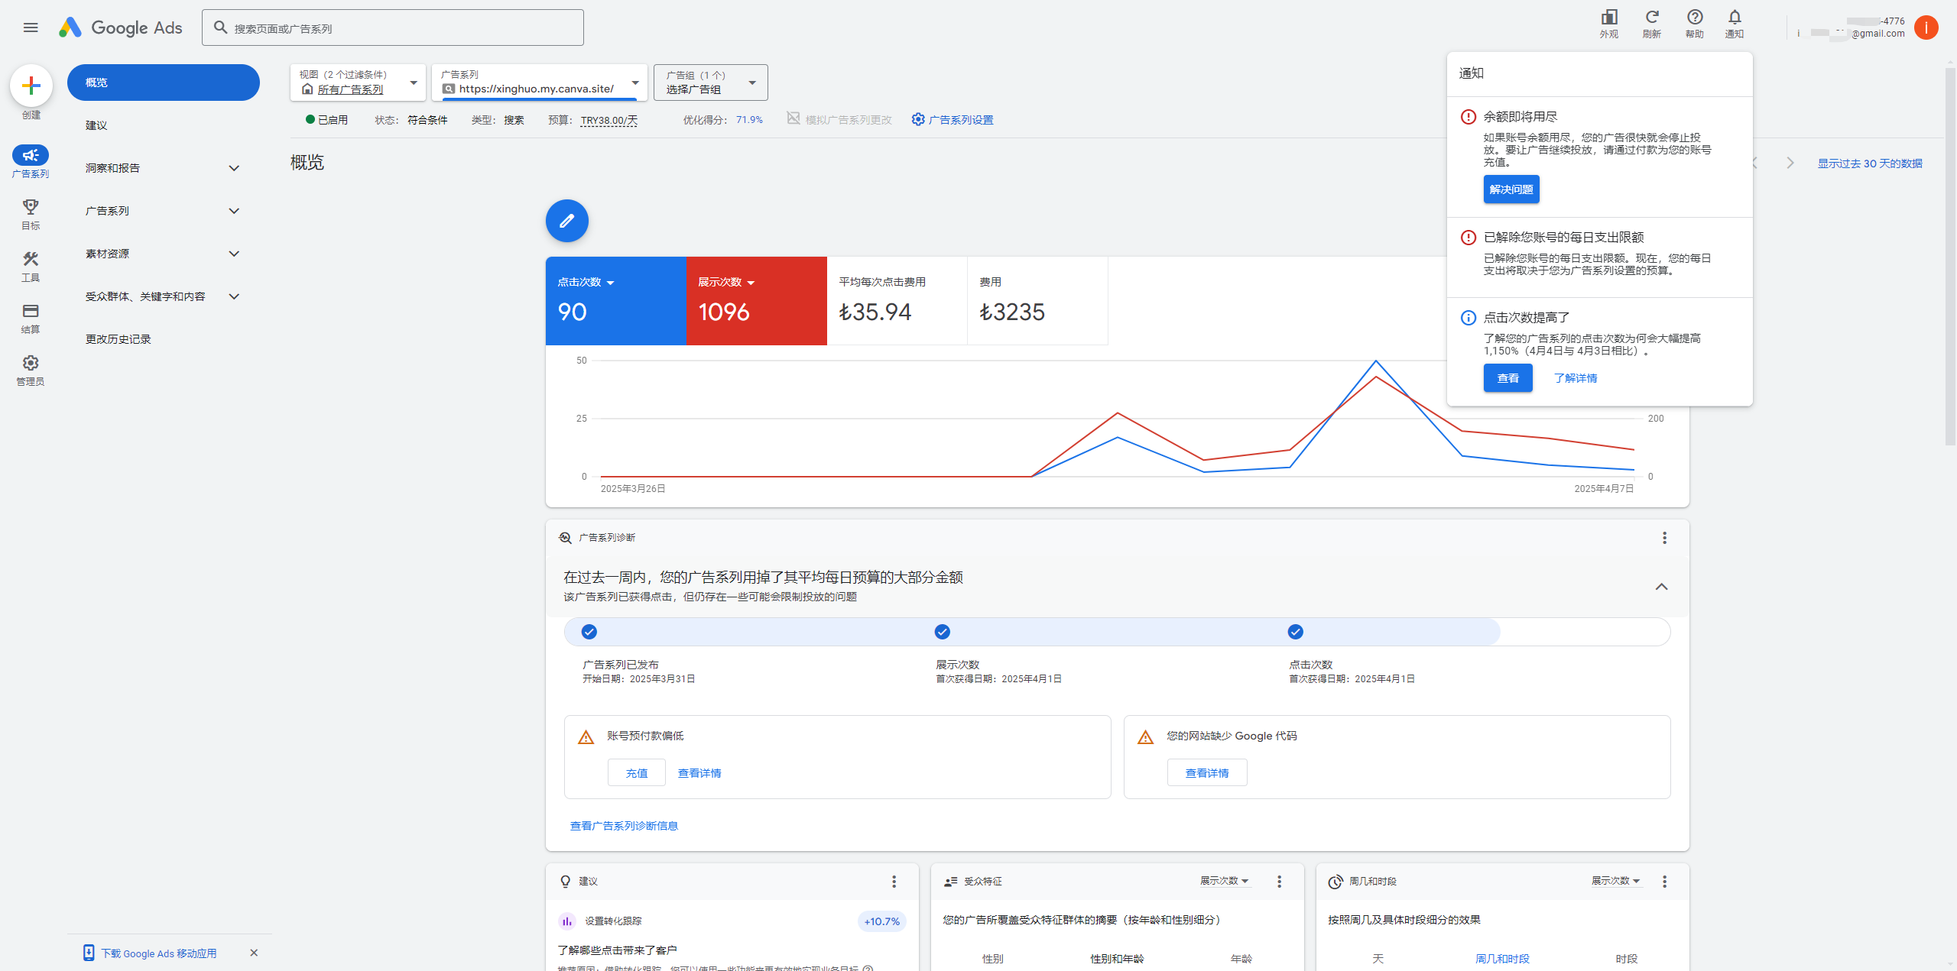The image size is (1957, 971).
Task: Open the 了解详情 link
Action: click(x=1576, y=378)
